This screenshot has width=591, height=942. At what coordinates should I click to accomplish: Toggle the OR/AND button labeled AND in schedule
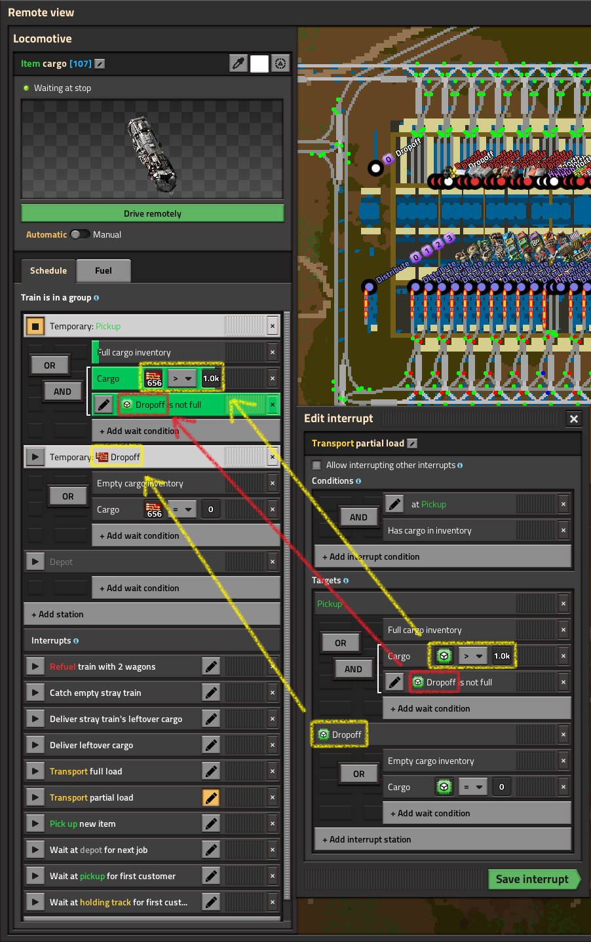click(62, 391)
